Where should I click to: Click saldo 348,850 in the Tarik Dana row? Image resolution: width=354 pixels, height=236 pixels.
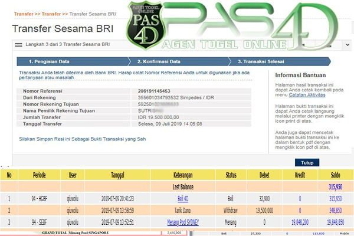coord(336,211)
